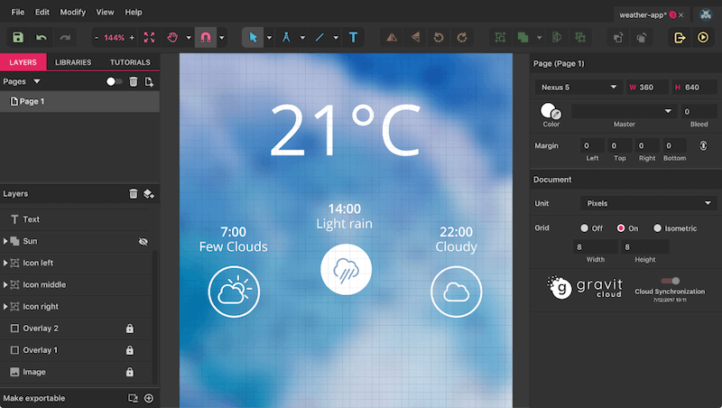This screenshot has height=408, width=722.
Task: Click the magnet Snap icon
Action: coord(205,37)
